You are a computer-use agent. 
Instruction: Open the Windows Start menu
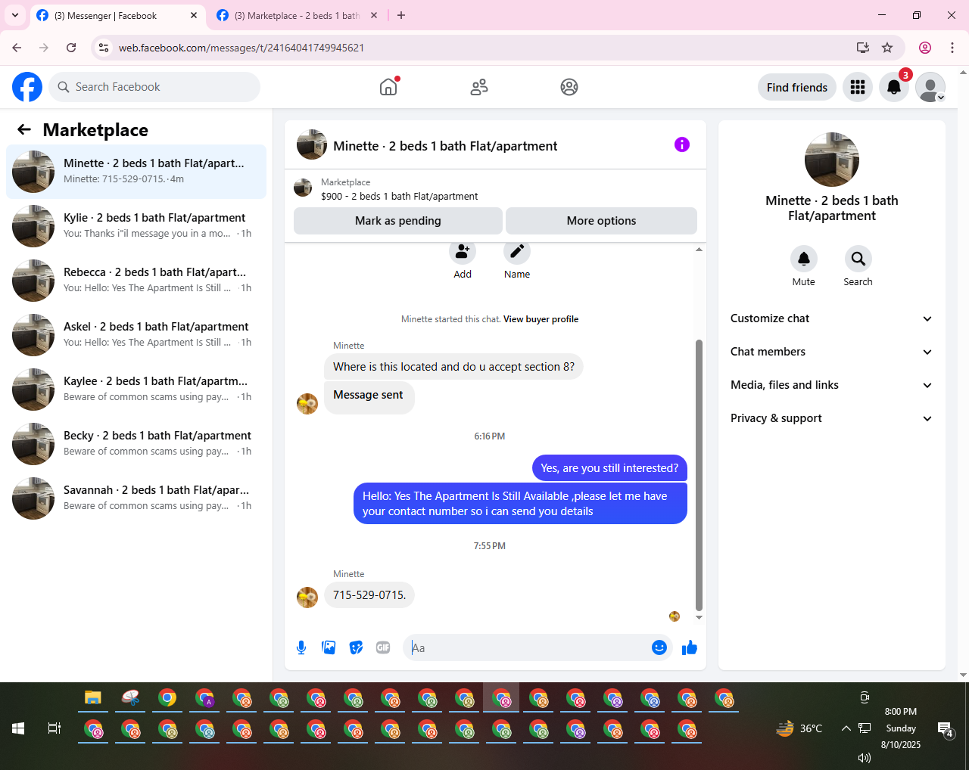click(18, 728)
